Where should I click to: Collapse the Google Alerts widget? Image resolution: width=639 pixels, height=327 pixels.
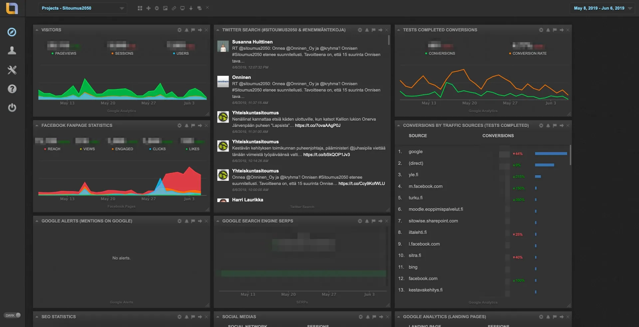[x=37, y=221]
